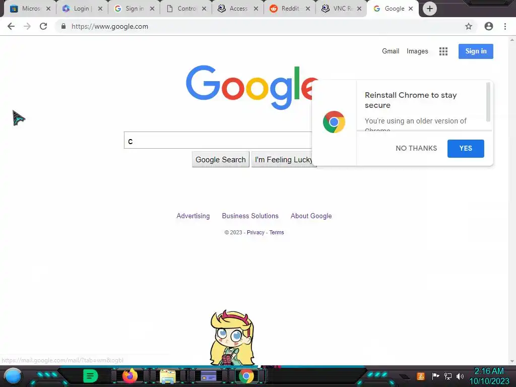This screenshot has height=387, width=516.
Task: Reload the page with the refresh icon
Action: [x=43, y=26]
